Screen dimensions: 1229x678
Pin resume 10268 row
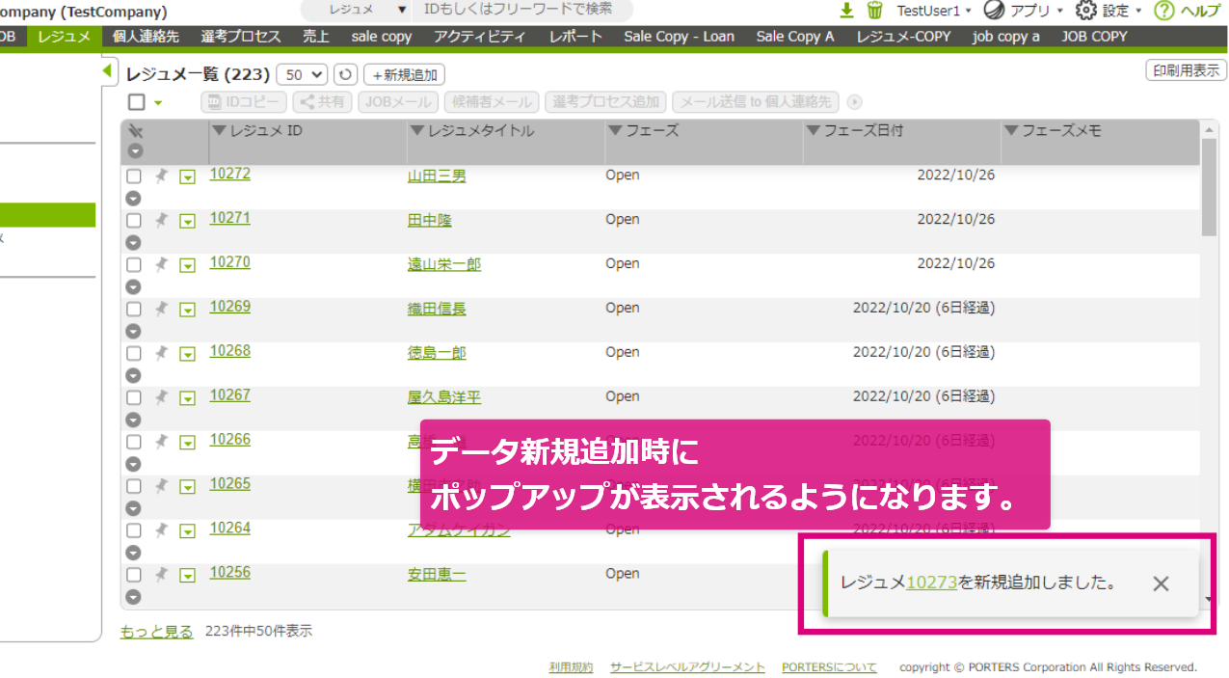[x=161, y=353]
